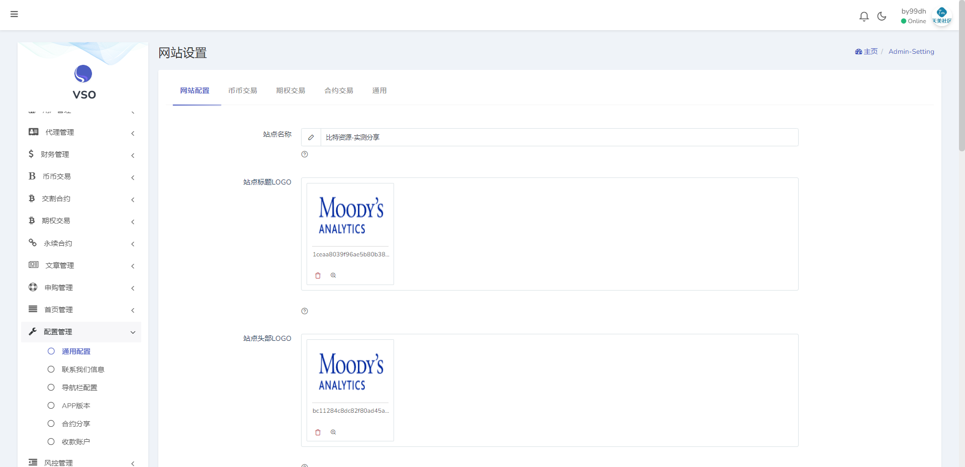Expand 财务管理 using its chevron
This screenshot has width=965, height=467.
pos(133,155)
